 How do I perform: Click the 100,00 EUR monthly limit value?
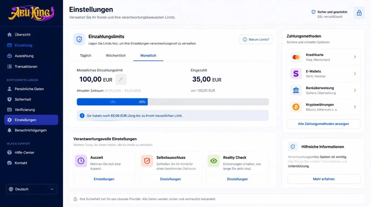[x=96, y=79]
